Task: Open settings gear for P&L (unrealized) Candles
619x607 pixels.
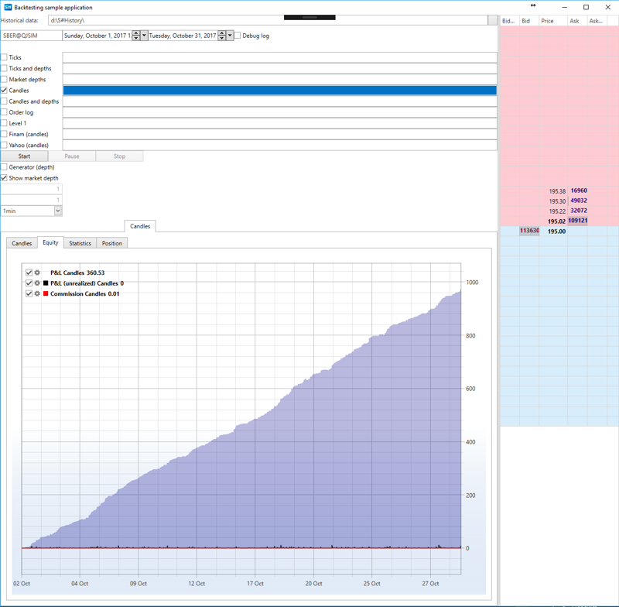Action: pyautogui.click(x=37, y=283)
